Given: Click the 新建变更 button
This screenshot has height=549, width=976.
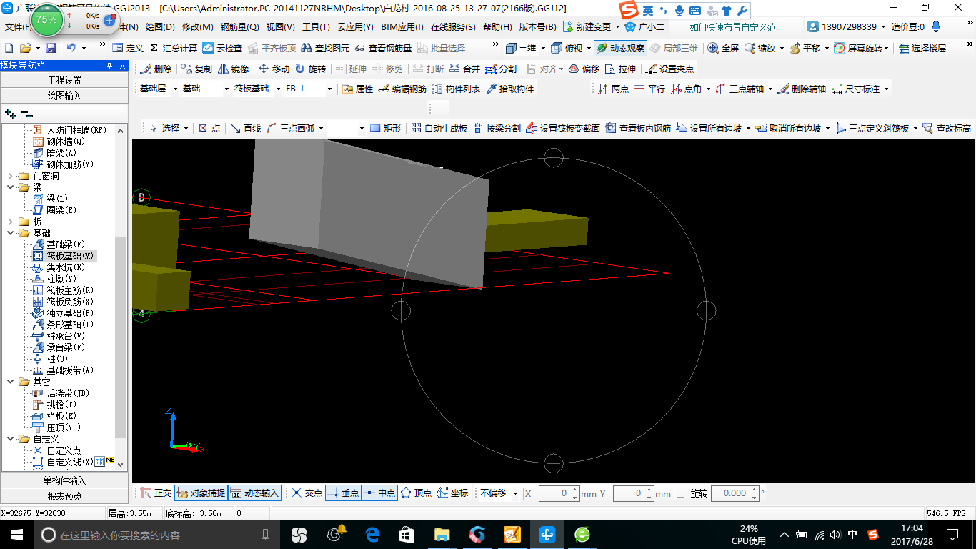Looking at the screenshot, I should [588, 27].
